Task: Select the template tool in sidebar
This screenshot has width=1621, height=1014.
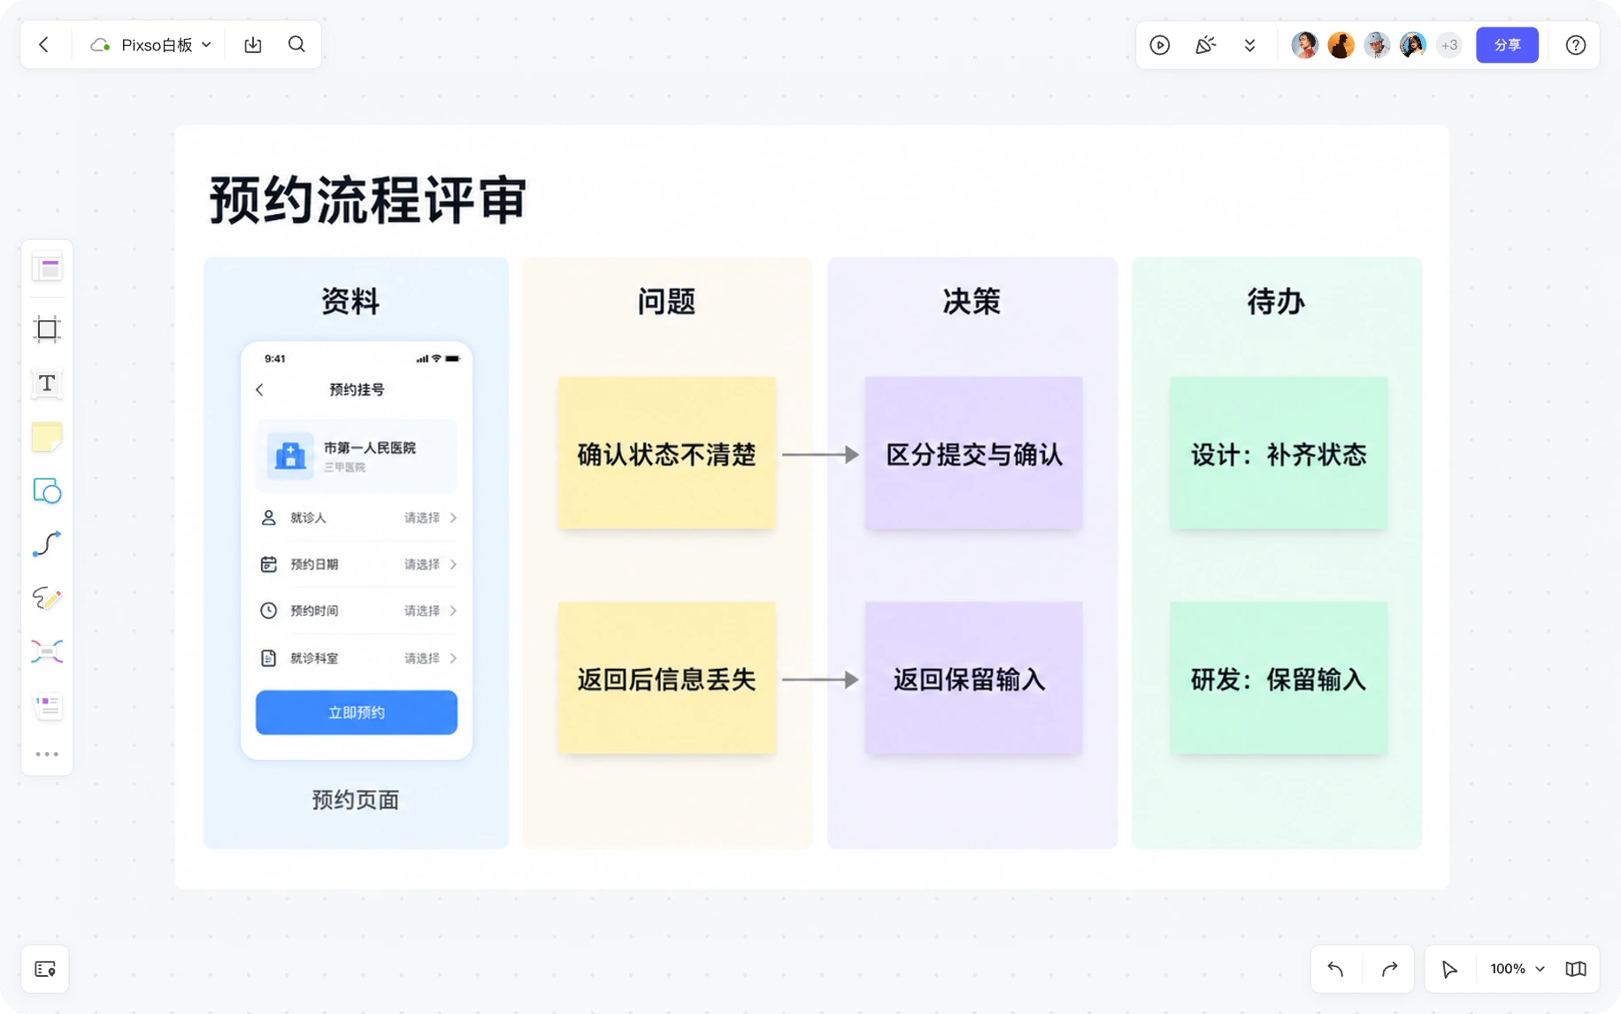Action: (47, 268)
